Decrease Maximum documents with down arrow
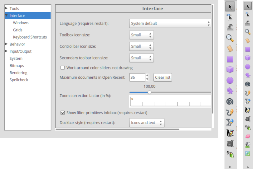The height and width of the screenshot is (169, 253). (x=147, y=79)
